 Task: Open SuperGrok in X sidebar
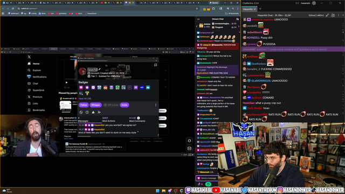tap(36, 90)
